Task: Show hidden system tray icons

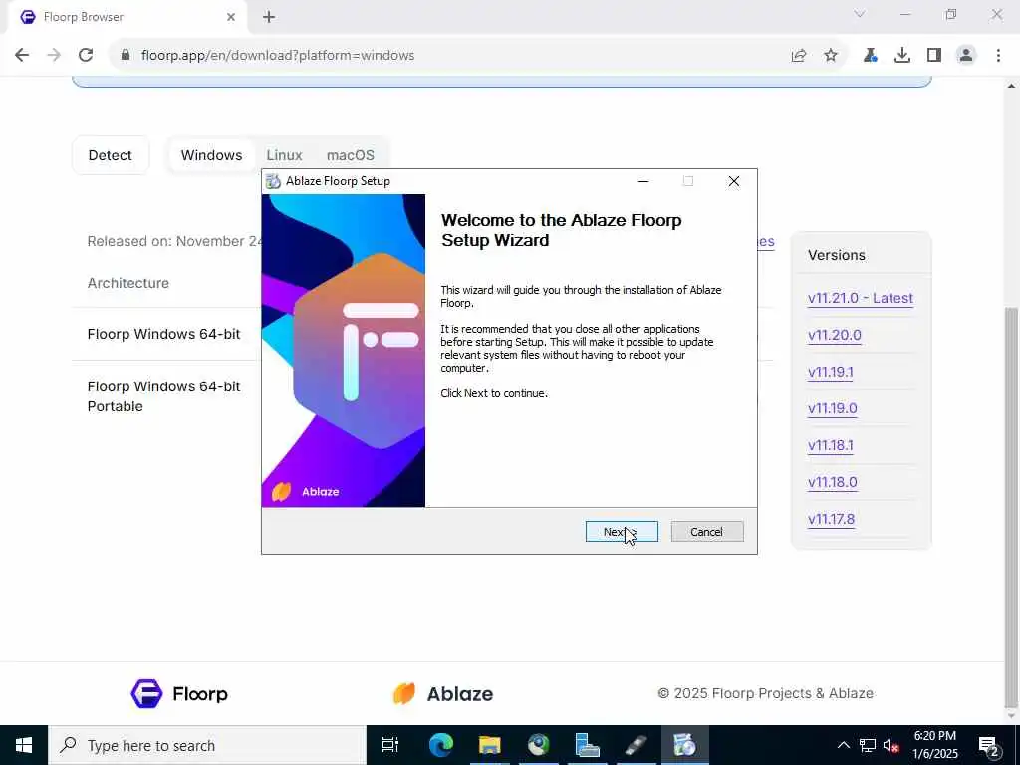Action: click(843, 745)
